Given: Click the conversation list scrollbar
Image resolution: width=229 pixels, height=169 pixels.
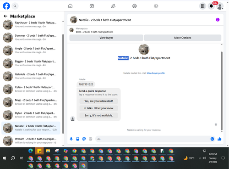Looking at the screenshot, I should 63,84.
